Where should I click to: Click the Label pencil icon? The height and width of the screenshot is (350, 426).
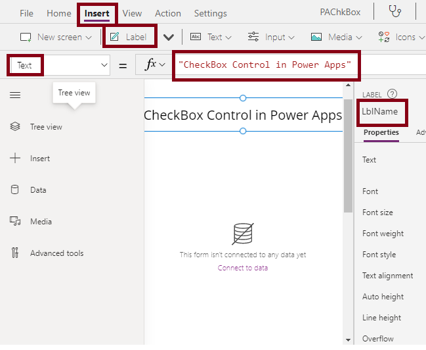pyautogui.click(x=114, y=36)
